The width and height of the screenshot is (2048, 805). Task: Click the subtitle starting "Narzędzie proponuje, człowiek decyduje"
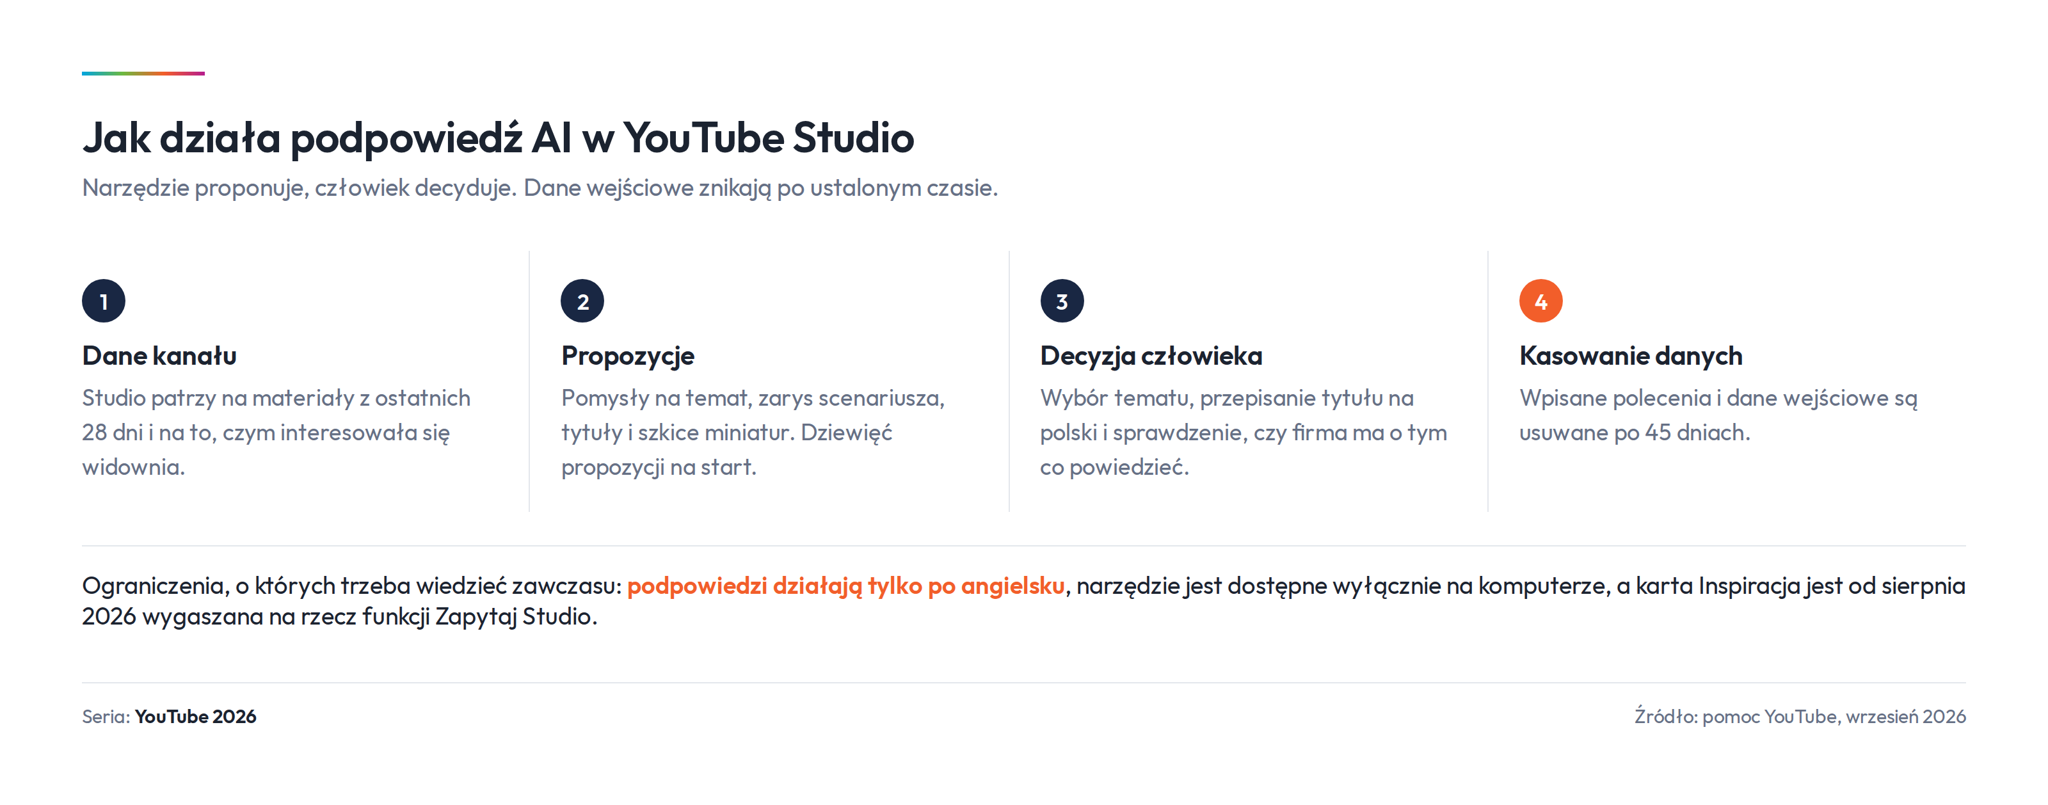[540, 188]
